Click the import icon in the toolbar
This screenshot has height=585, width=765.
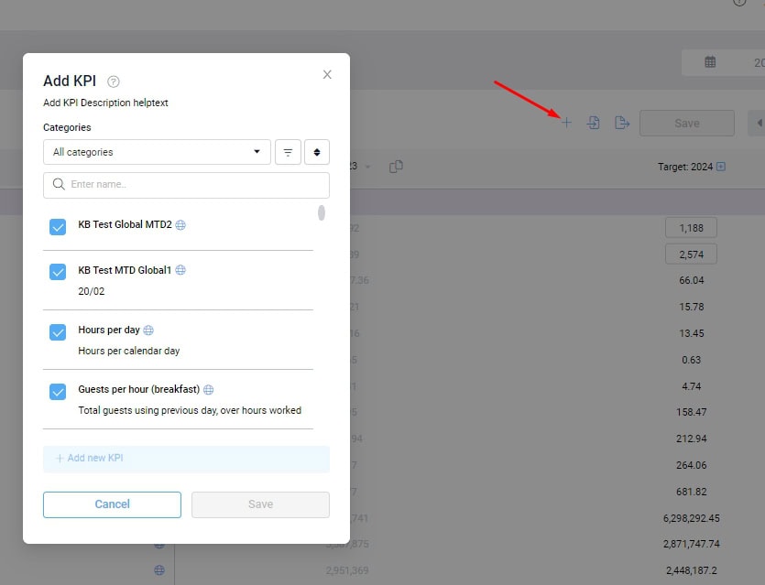click(594, 123)
